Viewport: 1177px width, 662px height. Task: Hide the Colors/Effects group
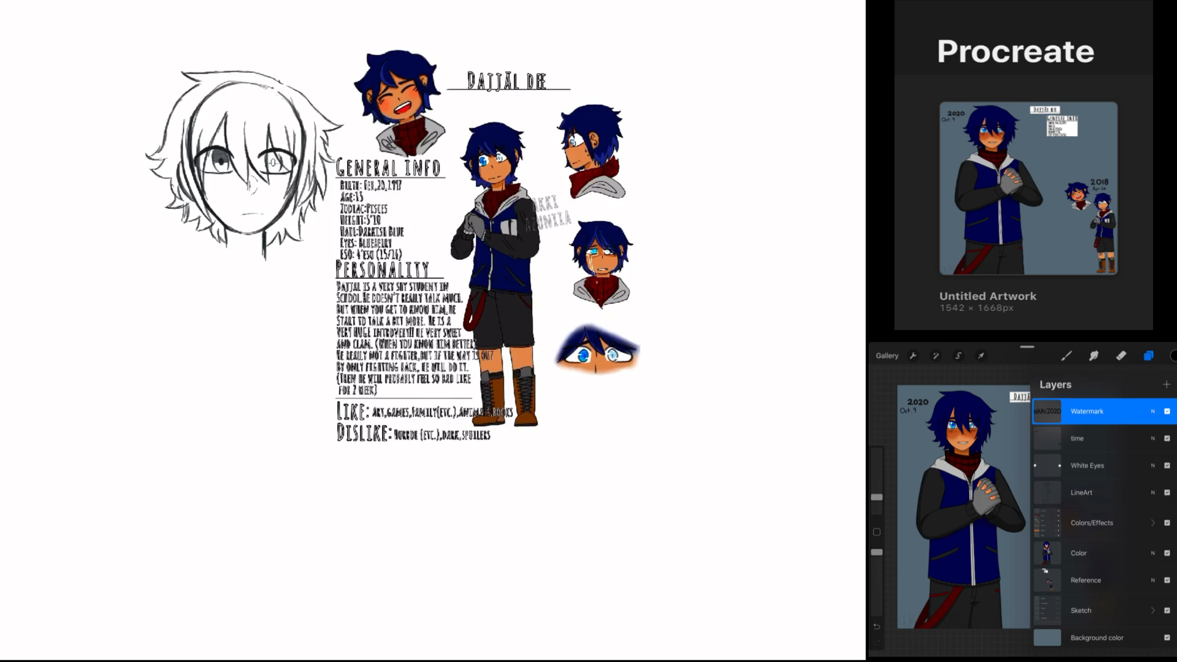[1167, 523]
